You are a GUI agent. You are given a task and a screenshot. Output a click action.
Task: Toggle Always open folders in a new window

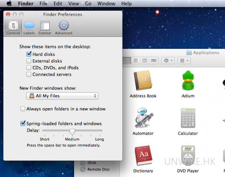(x=22, y=109)
